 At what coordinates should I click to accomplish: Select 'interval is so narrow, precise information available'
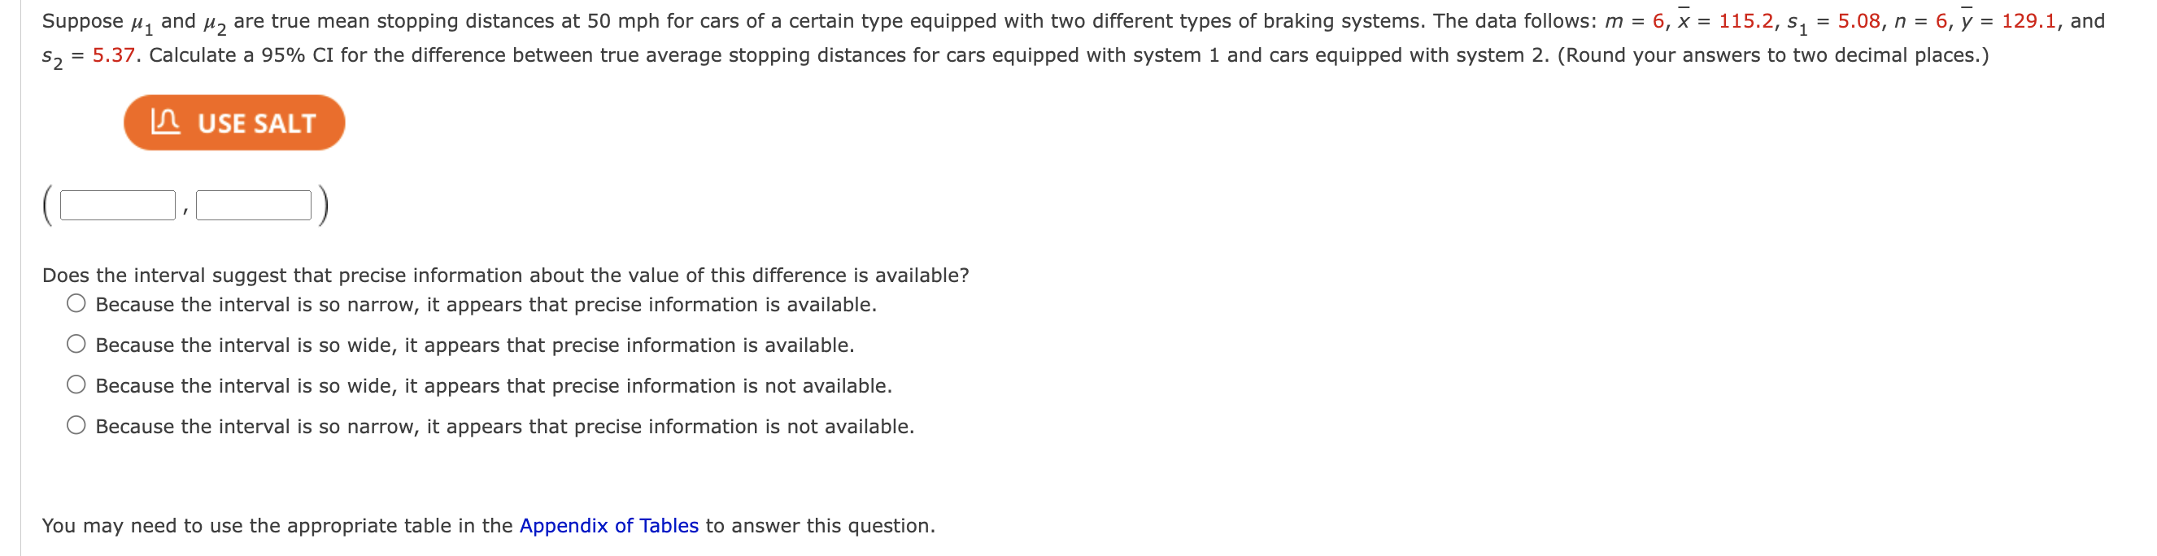[76, 304]
